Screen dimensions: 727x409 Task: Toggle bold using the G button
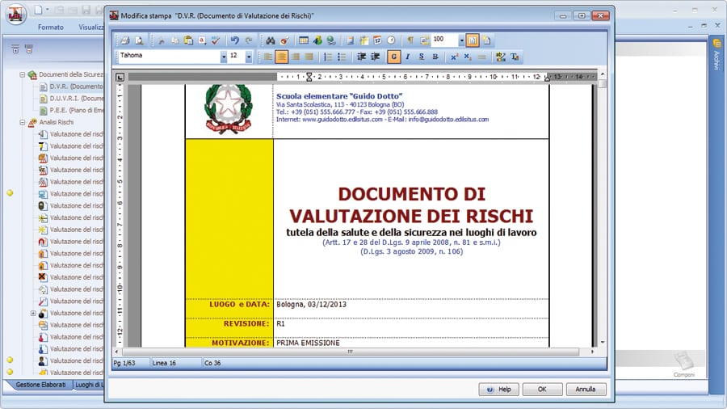[393, 57]
